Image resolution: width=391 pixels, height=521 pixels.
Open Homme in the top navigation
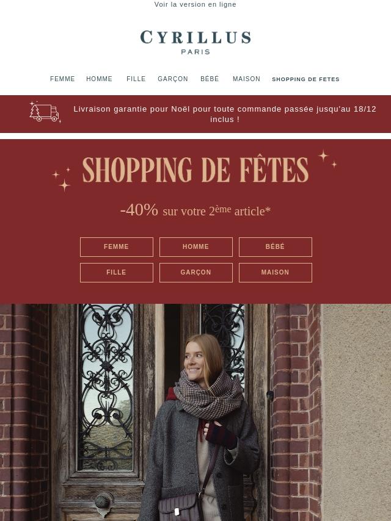tap(100, 79)
